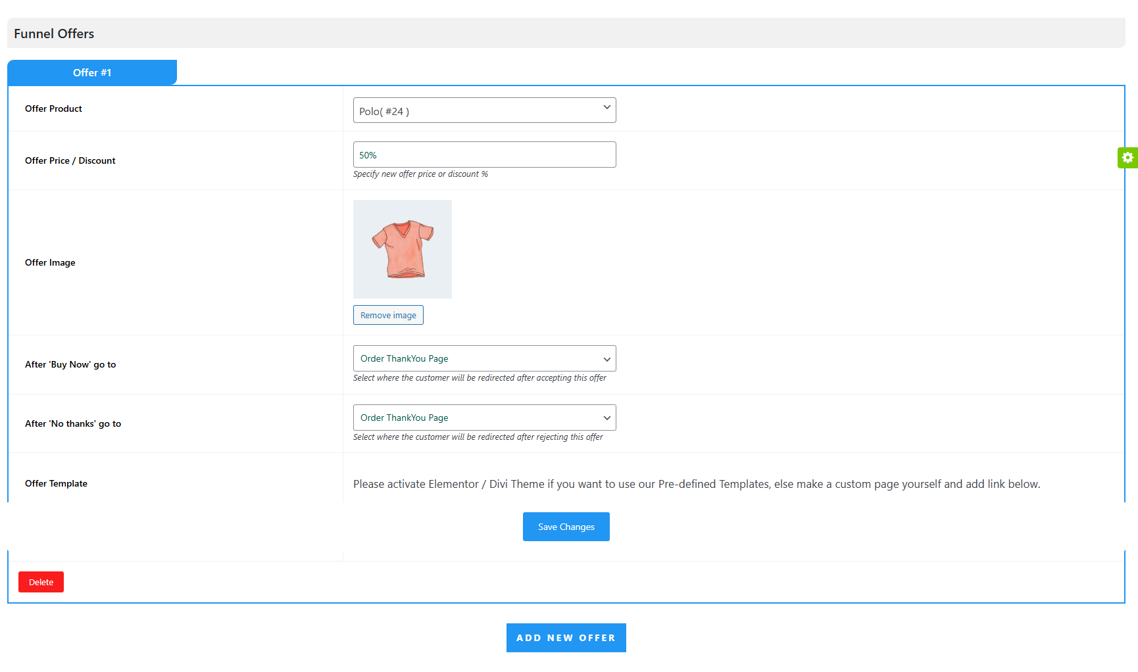Screen dimensions: 1138x672
Task: Open the After 'Buy Now' go to dropdown
Action: tap(485, 358)
